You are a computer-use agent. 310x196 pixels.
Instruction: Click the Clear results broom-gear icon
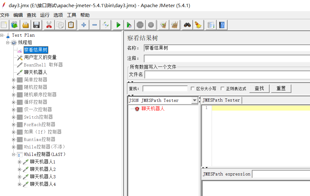pos(163,25)
